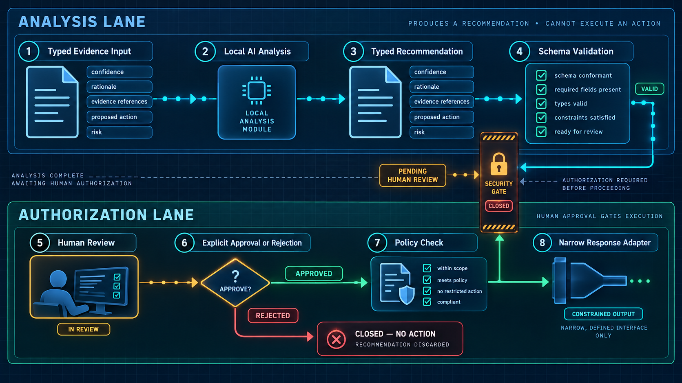Click the CONSTRAINED OUTPUT badge
This screenshot has width=682, height=383.
603,314
